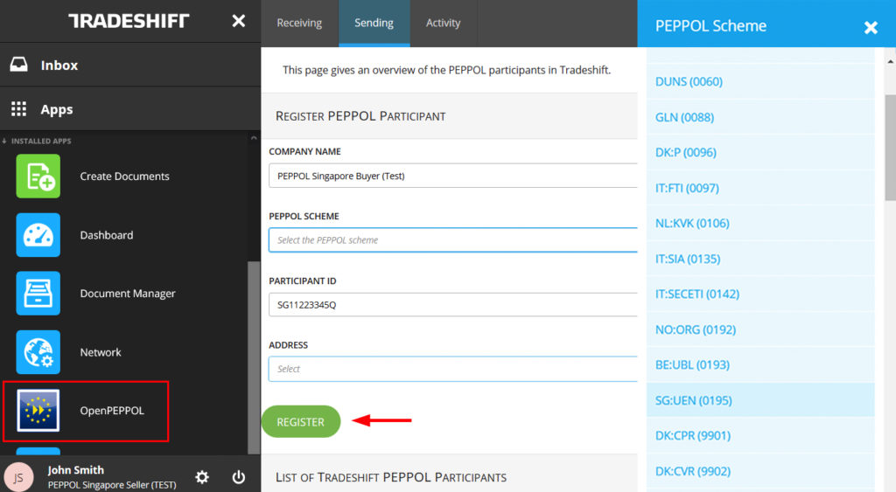Select DK:CPR (9901) scheme
The height and width of the screenshot is (492, 896).
[760, 435]
